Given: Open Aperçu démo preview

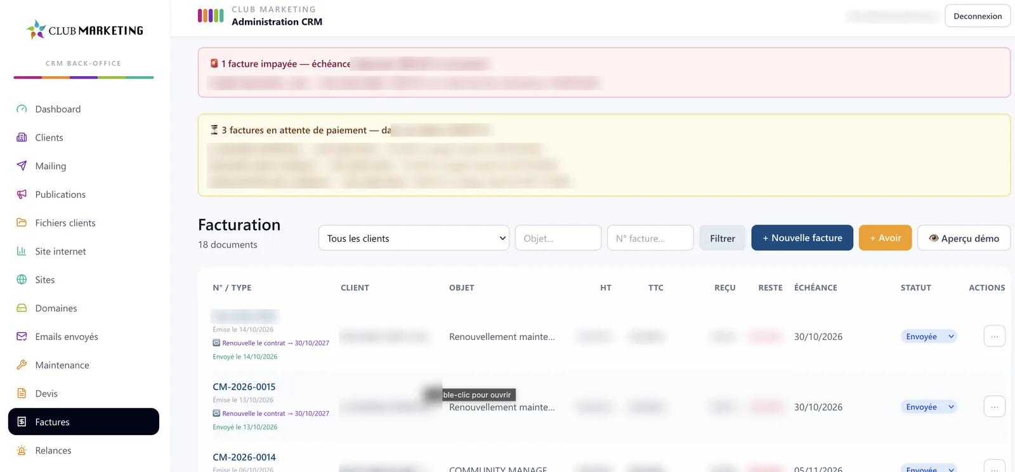Looking at the screenshot, I should (964, 238).
